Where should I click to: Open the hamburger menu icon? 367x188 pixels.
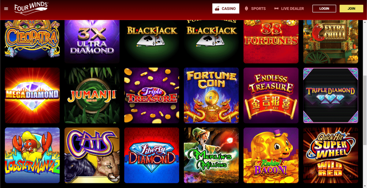[x=6, y=9]
